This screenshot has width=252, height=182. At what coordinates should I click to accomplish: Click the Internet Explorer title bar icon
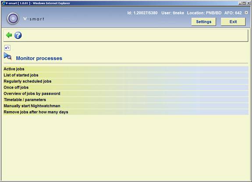pos(3,3)
